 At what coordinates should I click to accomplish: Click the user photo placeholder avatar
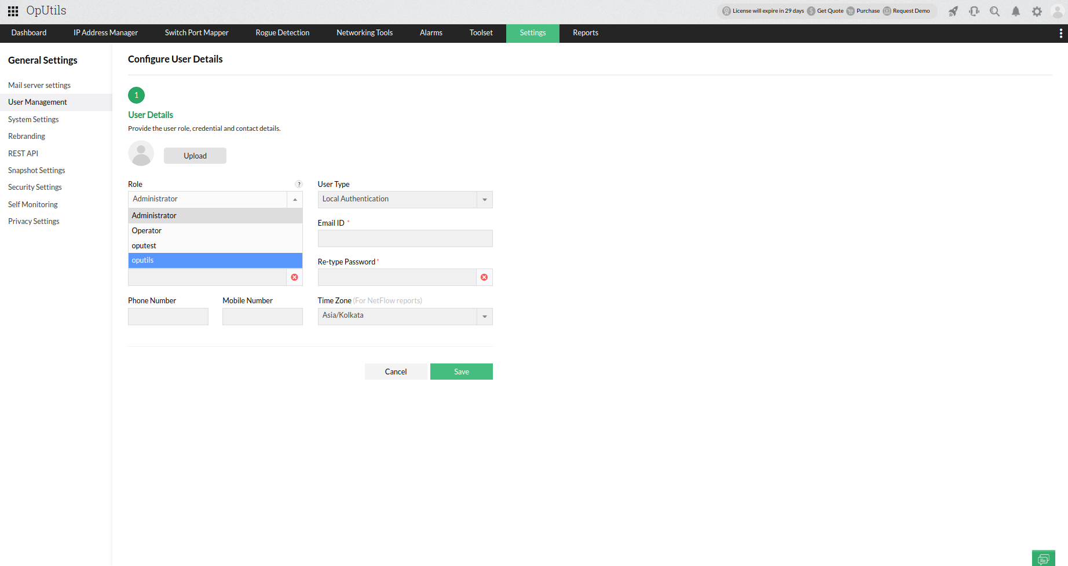pos(141,153)
